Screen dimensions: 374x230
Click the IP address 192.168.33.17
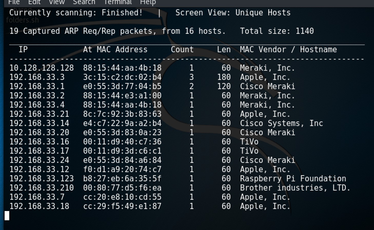click(x=39, y=151)
